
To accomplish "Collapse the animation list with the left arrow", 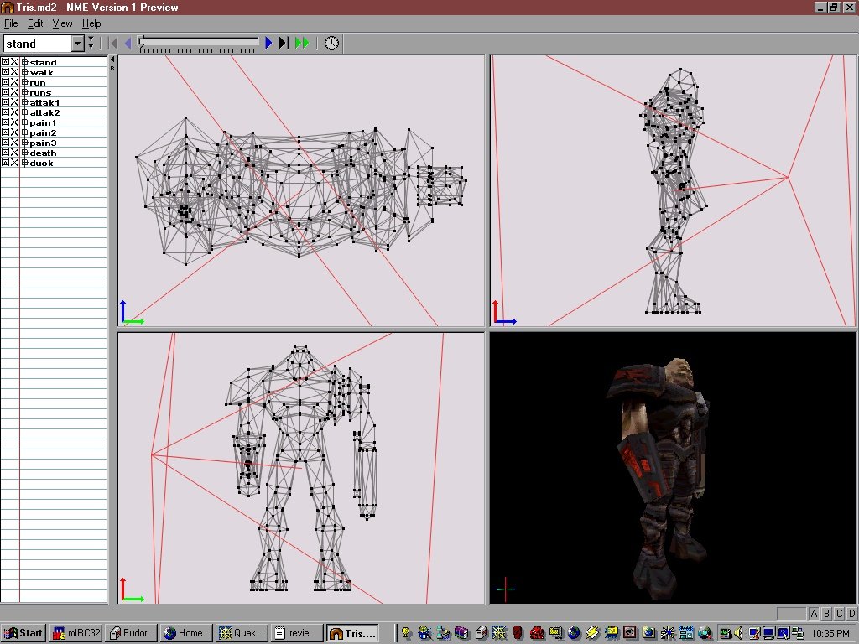I will [x=112, y=60].
